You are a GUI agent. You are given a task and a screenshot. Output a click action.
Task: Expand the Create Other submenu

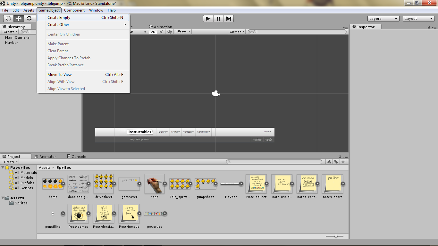coord(83,25)
